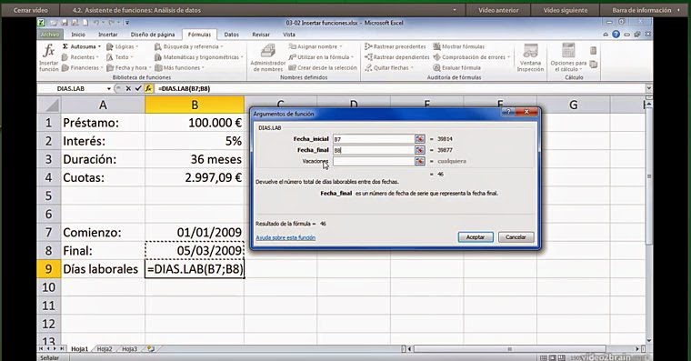This screenshot has width=691, height=361.
Task: Select cell B1 with 100.000 €
Action: point(195,123)
